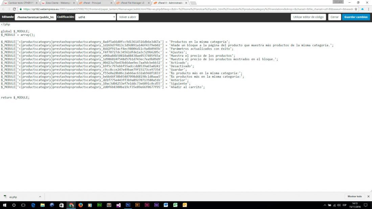
Task: Close the downloads bar
Action: click(x=368, y=197)
